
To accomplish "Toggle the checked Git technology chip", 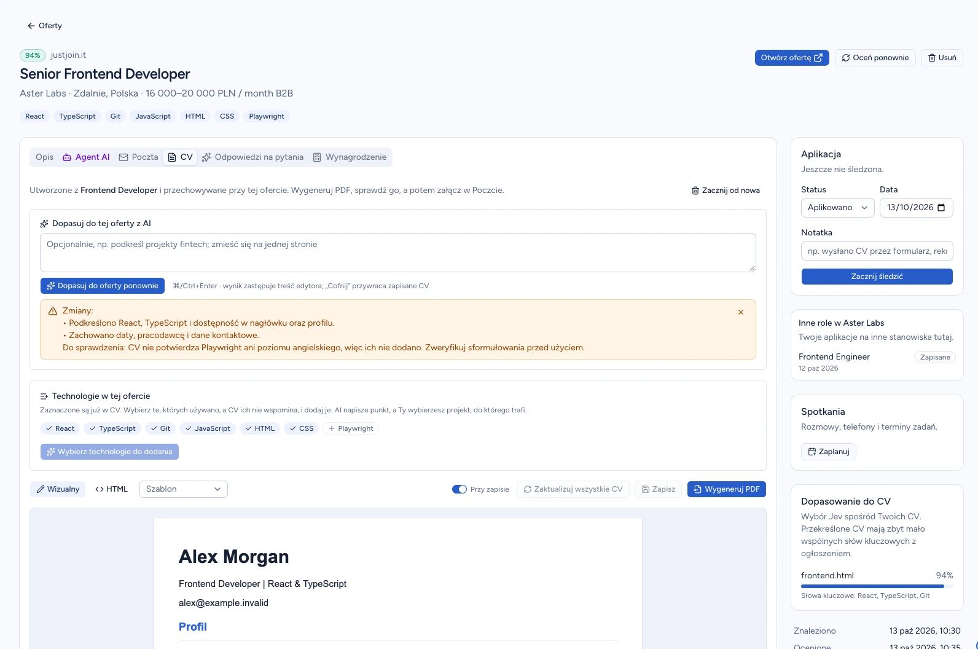I will pos(160,428).
